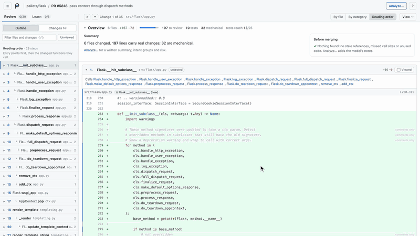Select do_teardown_appcontext in the outline
The width and height of the screenshot is (420, 236).
[39, 167]
